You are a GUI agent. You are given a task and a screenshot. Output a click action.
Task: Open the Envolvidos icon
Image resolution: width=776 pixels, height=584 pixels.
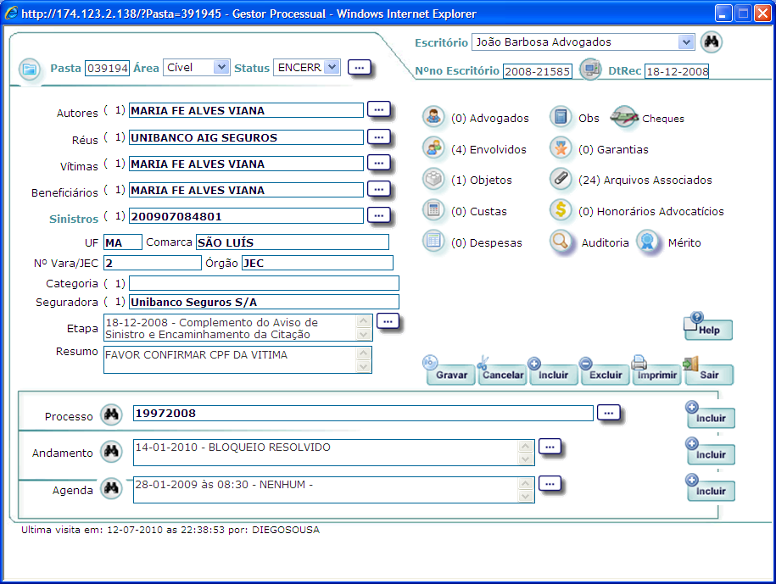coord(433,148)
